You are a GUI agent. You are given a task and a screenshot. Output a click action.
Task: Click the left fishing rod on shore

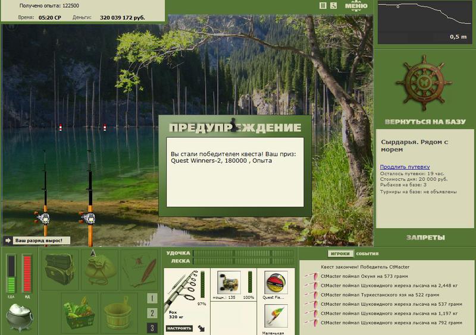coord(45,197)
